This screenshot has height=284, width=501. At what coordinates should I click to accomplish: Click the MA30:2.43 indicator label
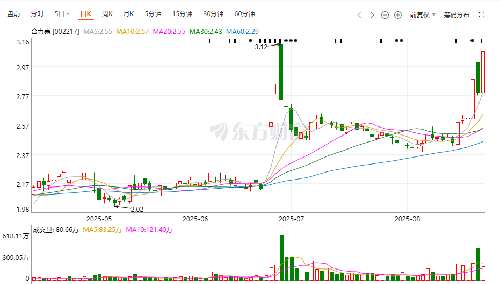pos(206,32)
